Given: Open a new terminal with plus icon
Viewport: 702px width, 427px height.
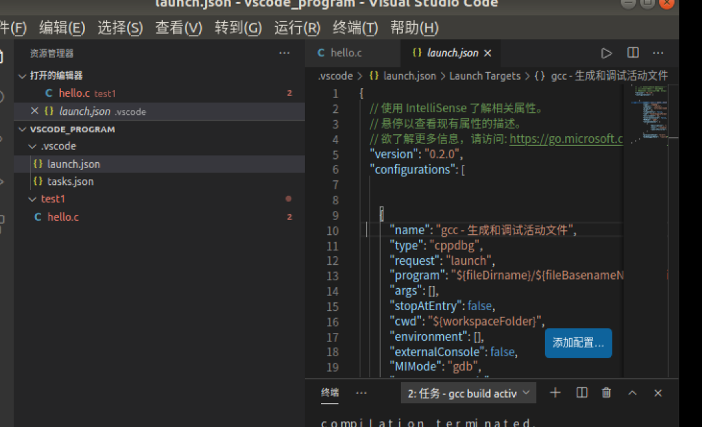Looking at the screenshot, I should 555,393.
